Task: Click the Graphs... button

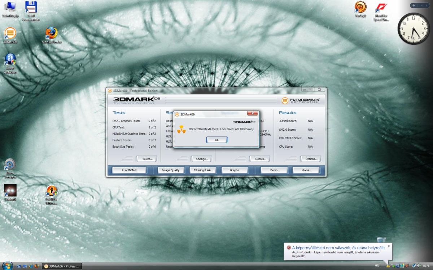Action: [235, 170]
